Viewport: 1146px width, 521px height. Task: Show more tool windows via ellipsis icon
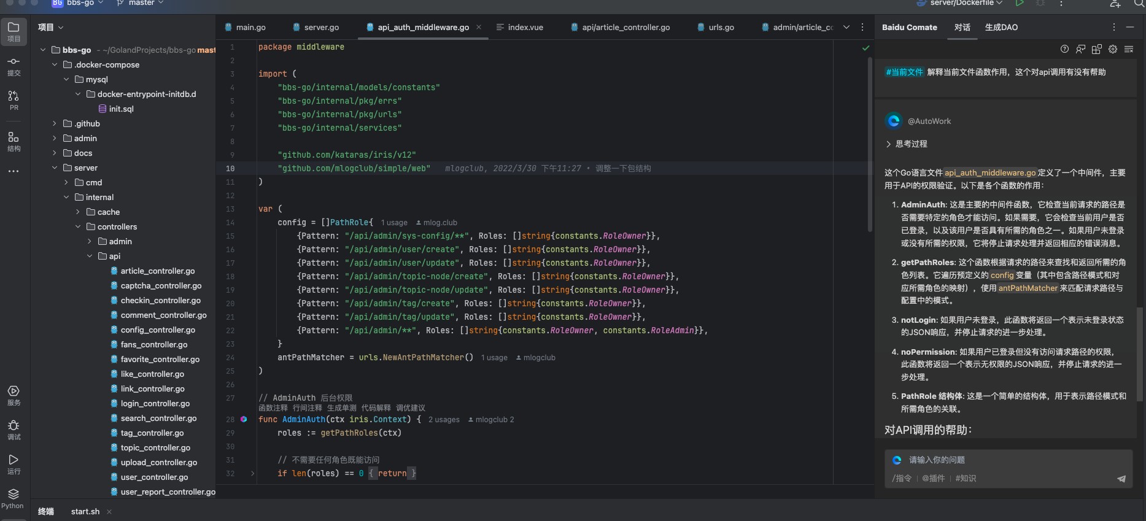point(14,171)
